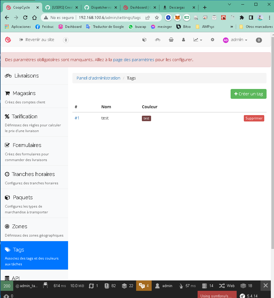The width and height of the screenshot is (274, 298).
Task: Open the Feisbuc bookmark
Action: (45, 27)
